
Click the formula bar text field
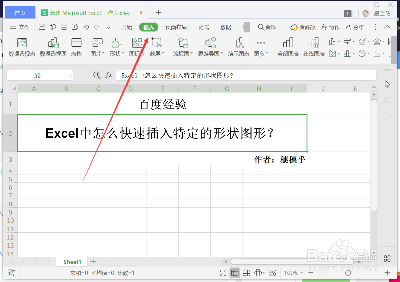point(246,75)
